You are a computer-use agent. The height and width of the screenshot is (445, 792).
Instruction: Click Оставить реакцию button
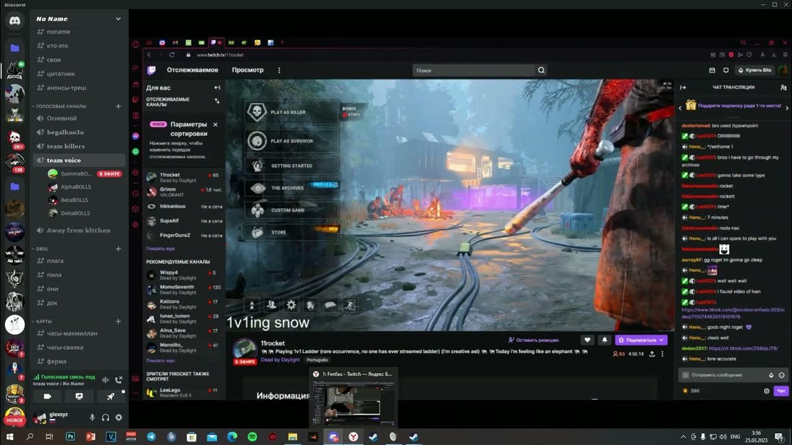(533, 340)
